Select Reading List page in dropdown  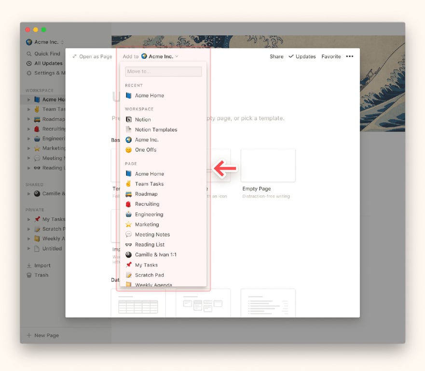(x=163, y=244)
